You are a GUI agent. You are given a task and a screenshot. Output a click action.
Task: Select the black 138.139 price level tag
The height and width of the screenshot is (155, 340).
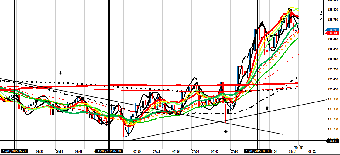(333, 141)
